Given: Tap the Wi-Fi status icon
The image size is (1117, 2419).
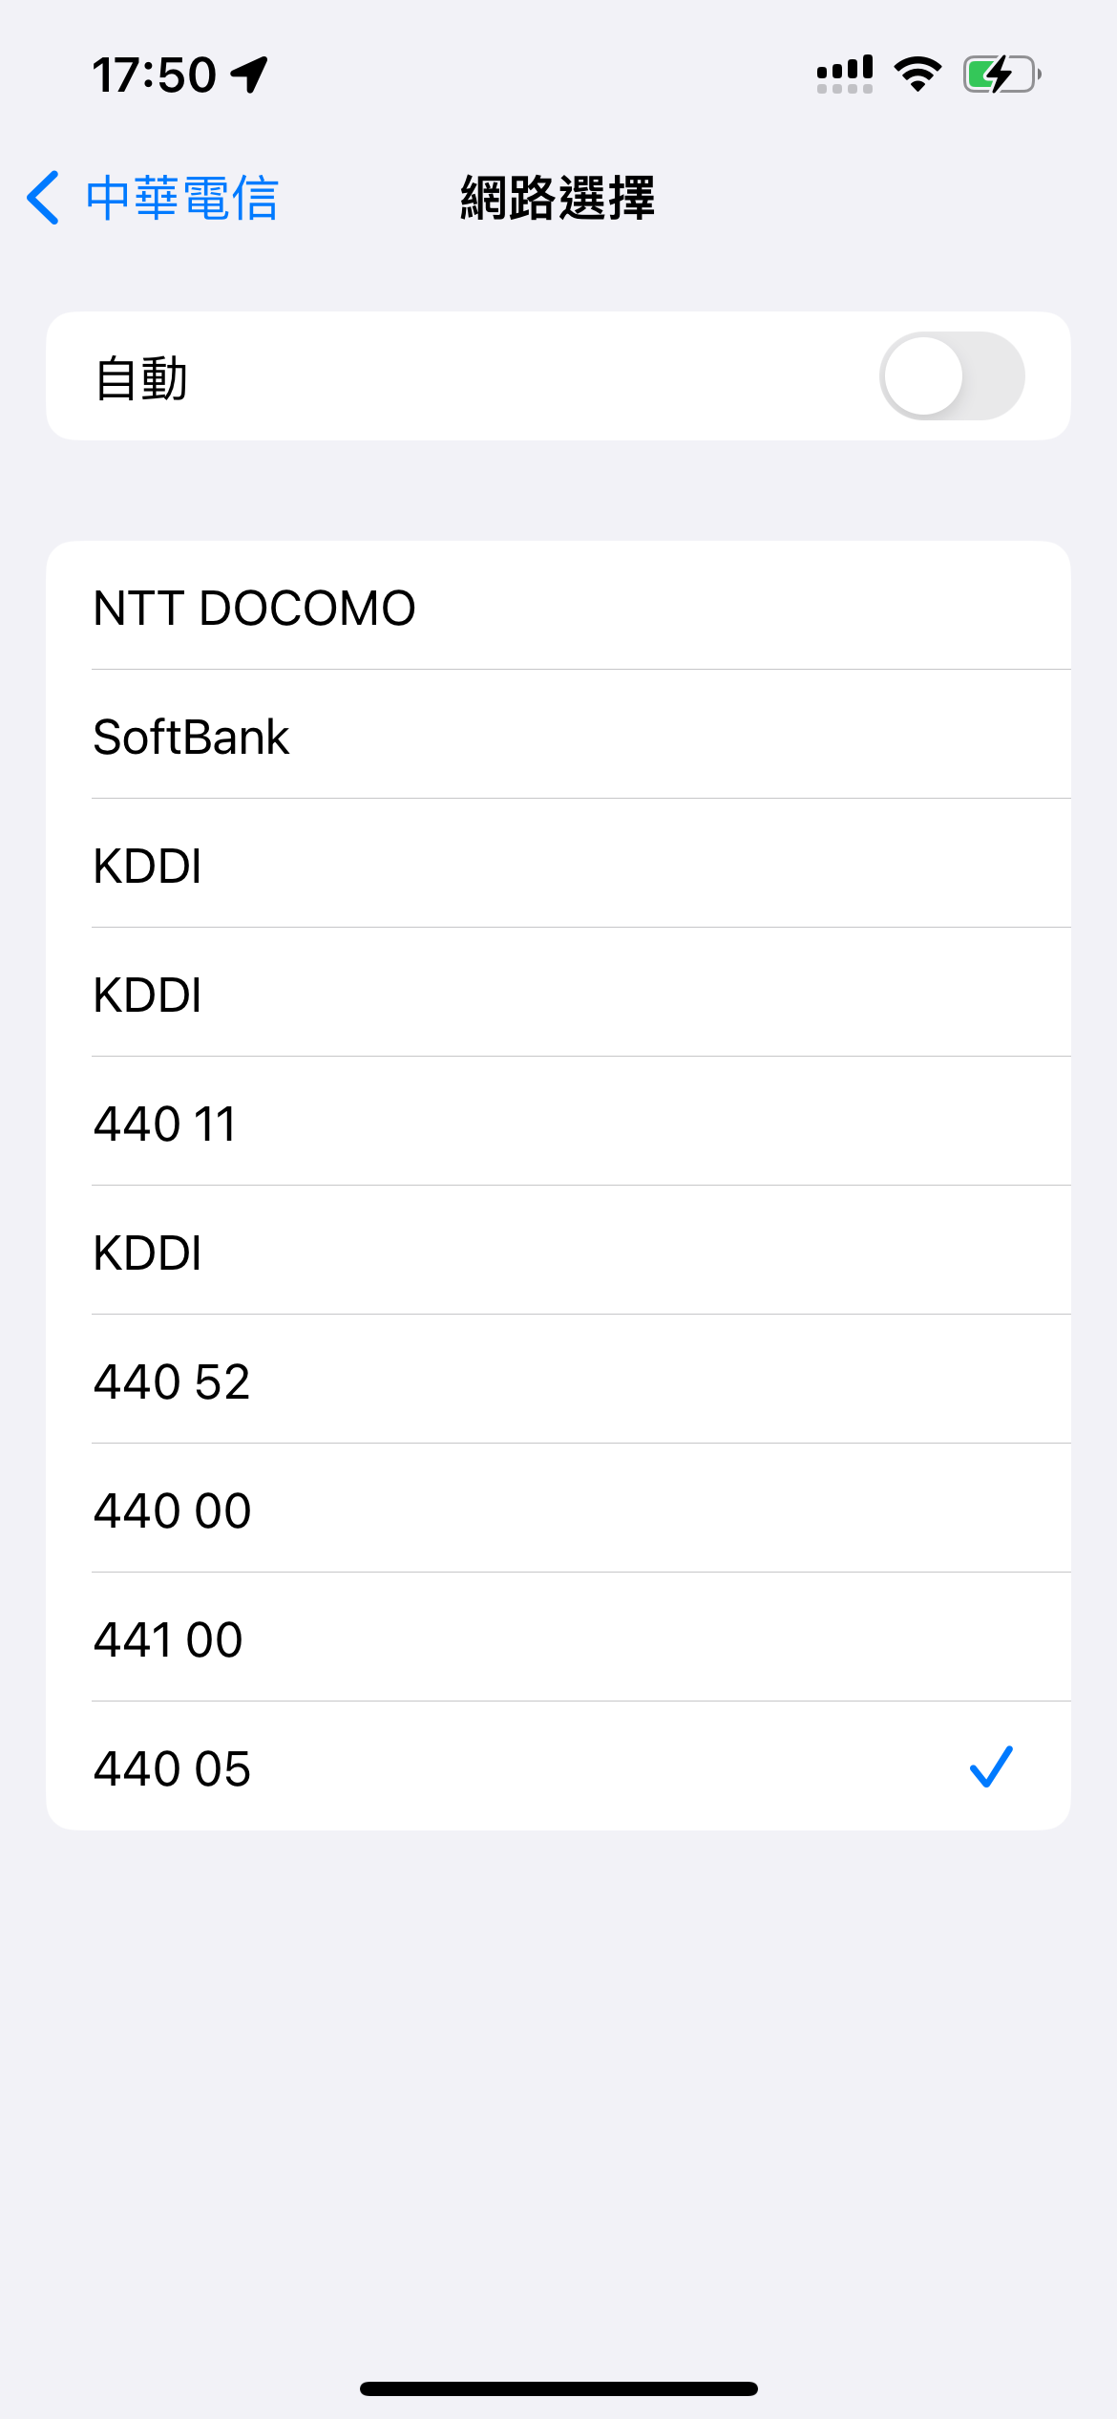Looking at the screenshot, I should [x=917, y=75].
